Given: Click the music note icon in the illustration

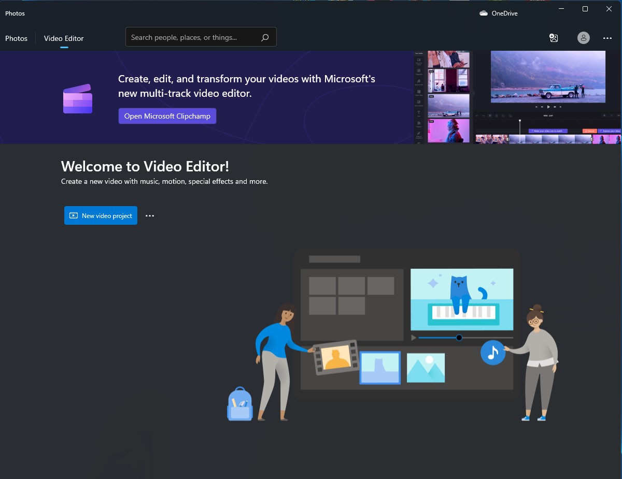Looking at the screenshot, I should (493, 353).
